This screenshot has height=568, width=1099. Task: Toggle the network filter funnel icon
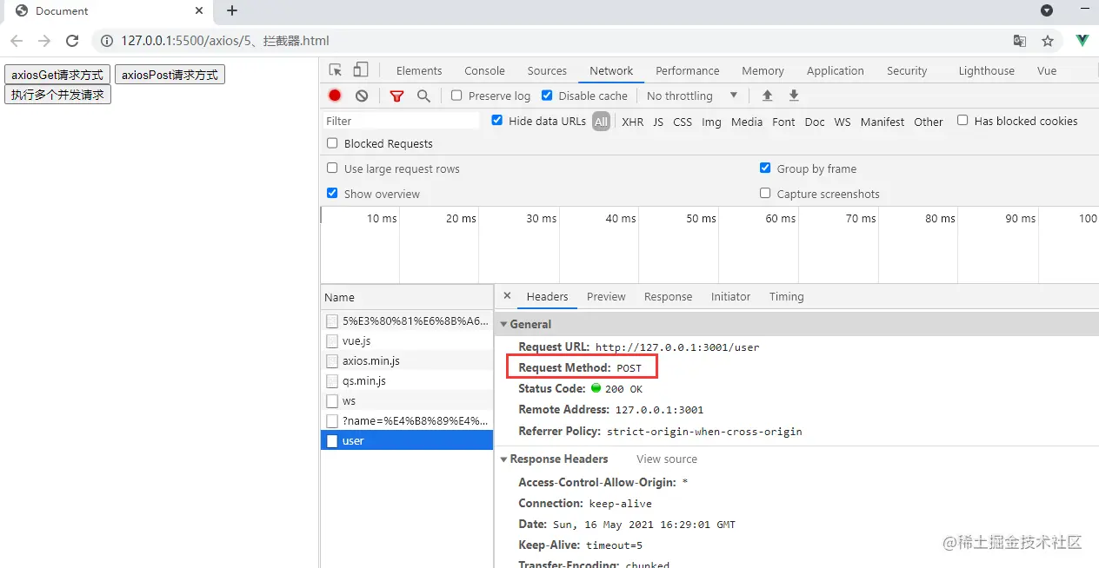[x=396, y=96]
